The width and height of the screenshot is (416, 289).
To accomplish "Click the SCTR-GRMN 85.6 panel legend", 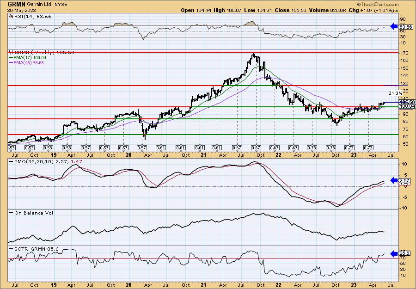I will (36, 249).
